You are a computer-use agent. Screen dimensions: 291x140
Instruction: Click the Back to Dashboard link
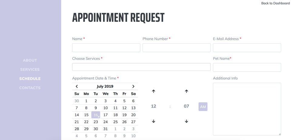(x=275, y=3)
